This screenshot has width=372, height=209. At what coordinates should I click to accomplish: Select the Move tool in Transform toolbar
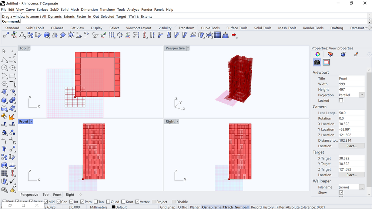[6, 35]
